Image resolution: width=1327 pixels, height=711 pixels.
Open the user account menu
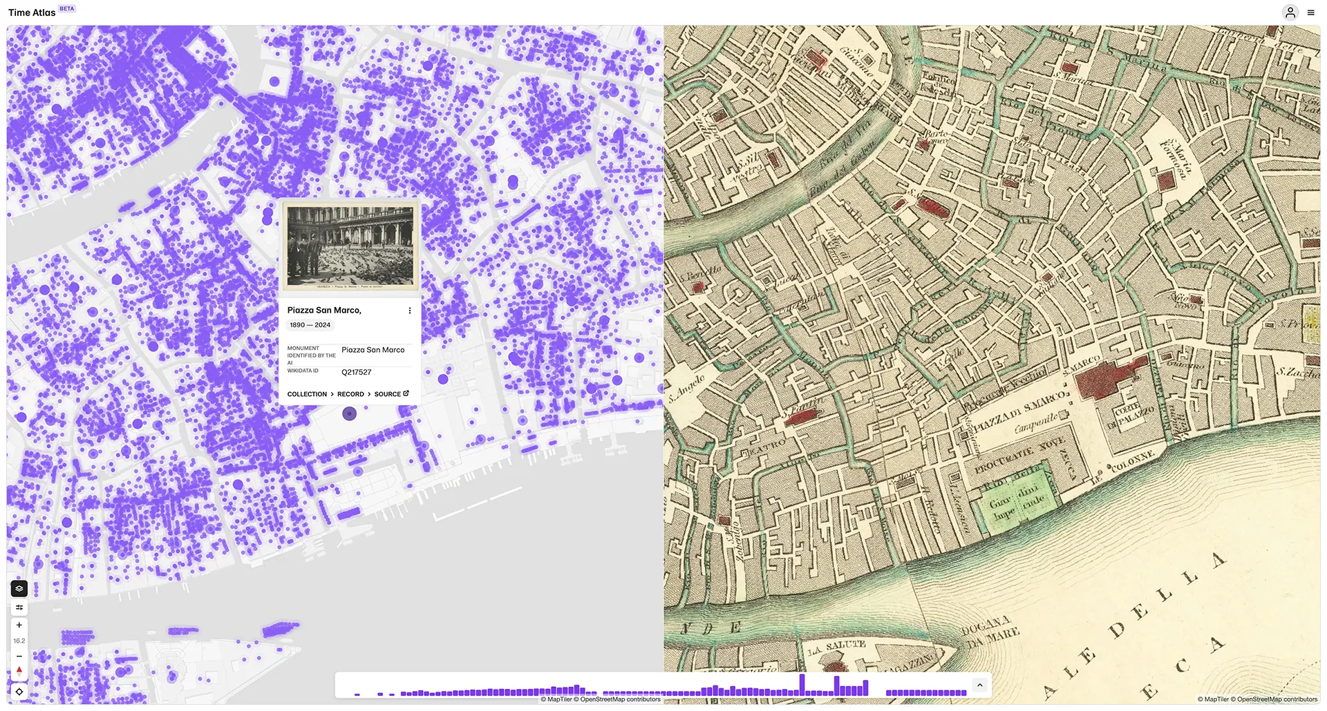click(1290, 12)
